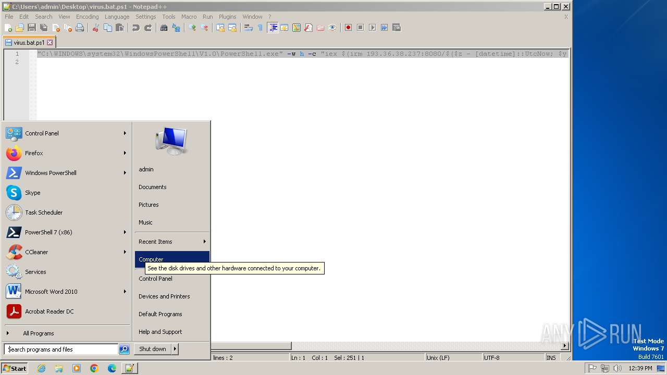The height and width of the screenshot is (375, 667).
Task: Click the Zoom Out toolbar icon
Action: click(204, 28)
